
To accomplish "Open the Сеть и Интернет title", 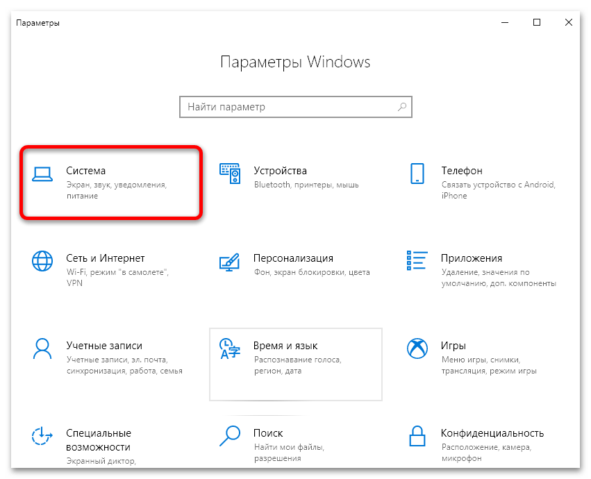I will click(x=105, y=258).
